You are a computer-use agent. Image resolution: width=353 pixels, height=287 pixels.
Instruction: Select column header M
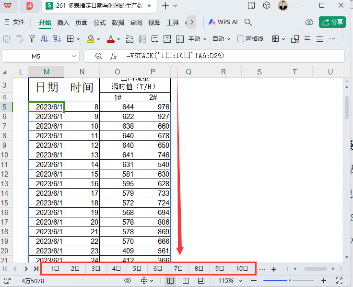click(47, 72)
